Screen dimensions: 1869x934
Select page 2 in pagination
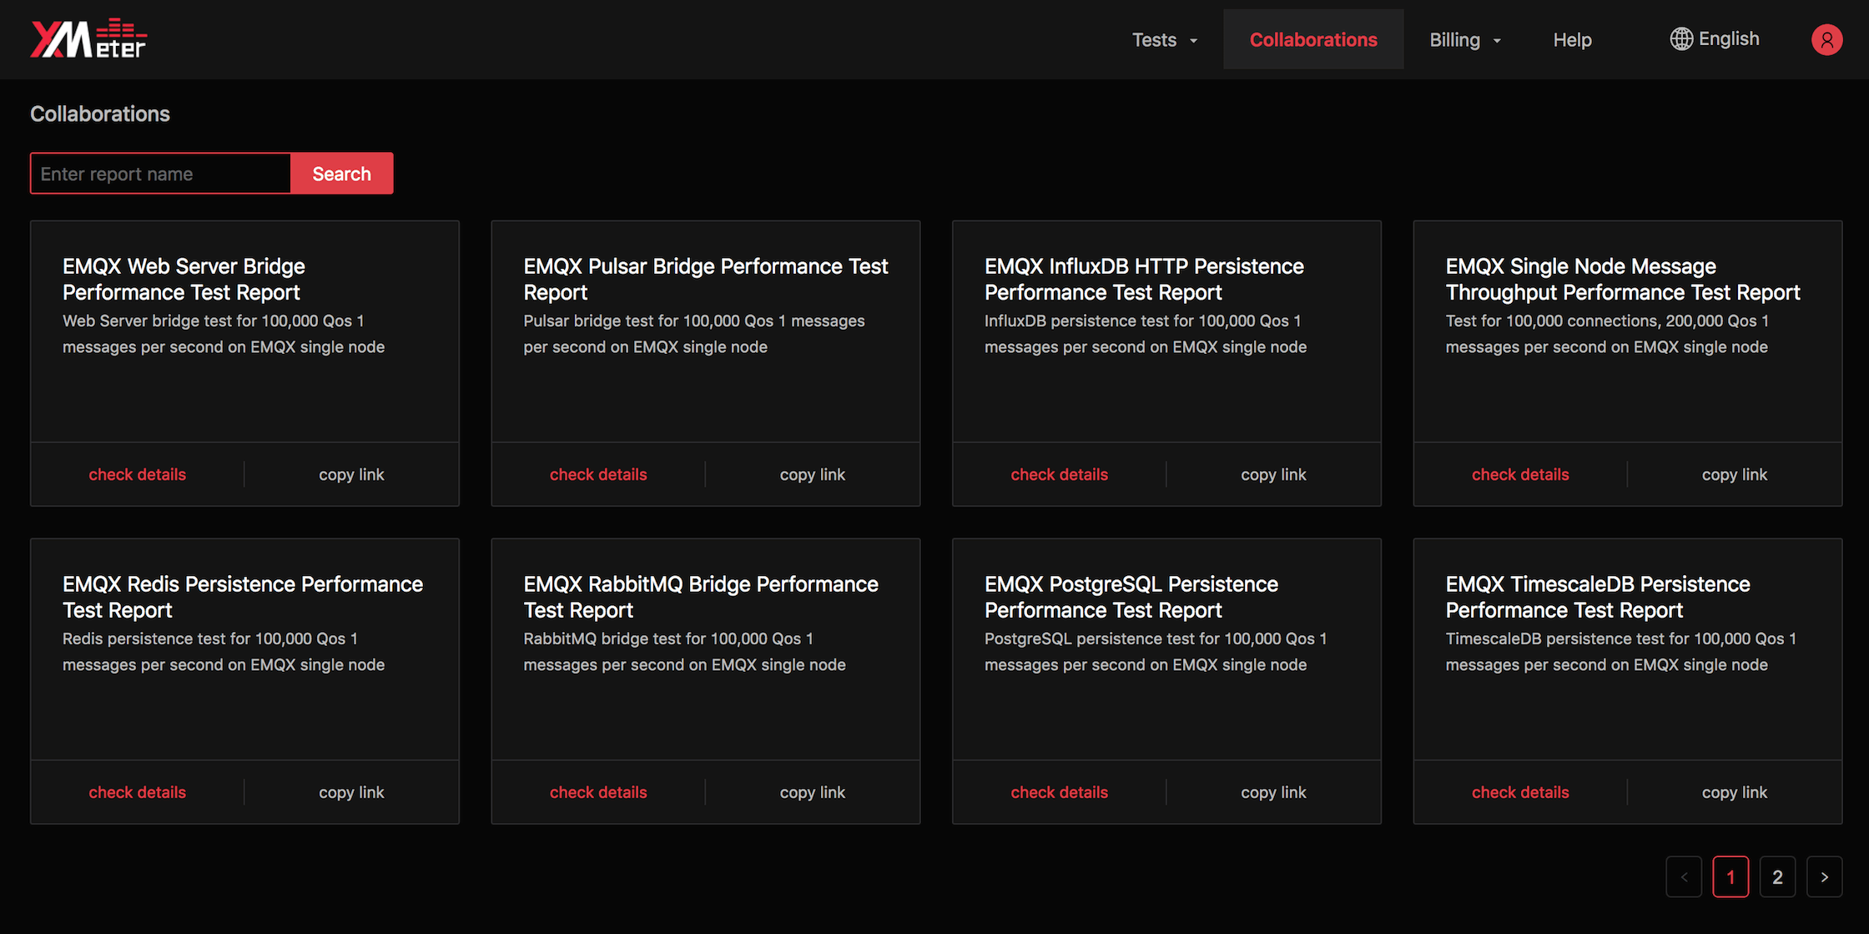(1777, 876)
